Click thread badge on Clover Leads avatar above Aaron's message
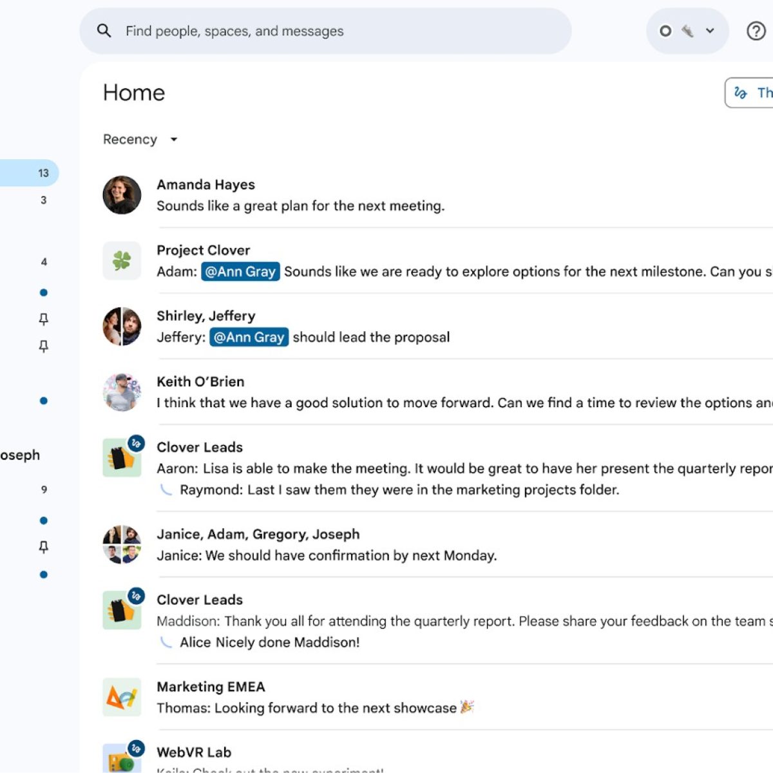Viewport: 773px width, 773px height. [136, 443]
